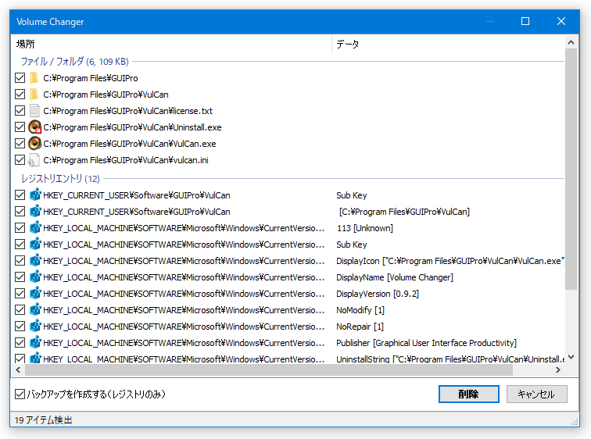The height and width of the screenshot is (439, 591).
Task: Click the horizontal scrollbar thumb
Action: [269, 370]
